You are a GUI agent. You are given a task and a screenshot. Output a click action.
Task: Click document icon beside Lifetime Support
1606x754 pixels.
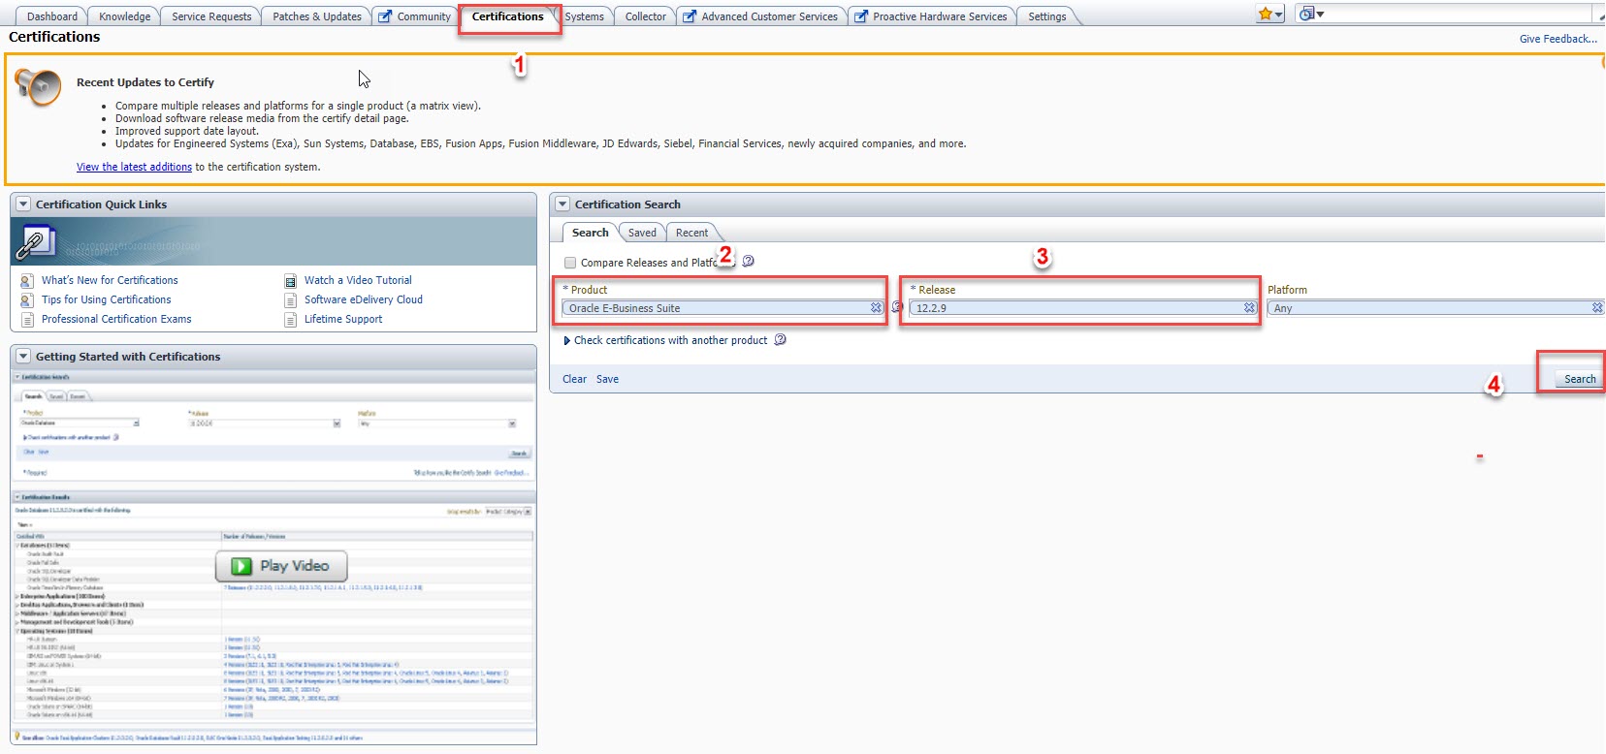(290, 320)
